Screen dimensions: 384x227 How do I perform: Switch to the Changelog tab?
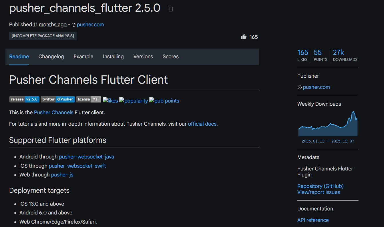51,57
